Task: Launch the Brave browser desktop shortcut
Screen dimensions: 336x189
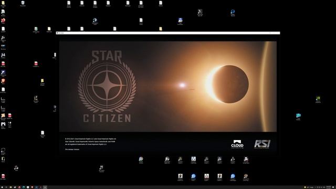Action: (x=3, y=81)
